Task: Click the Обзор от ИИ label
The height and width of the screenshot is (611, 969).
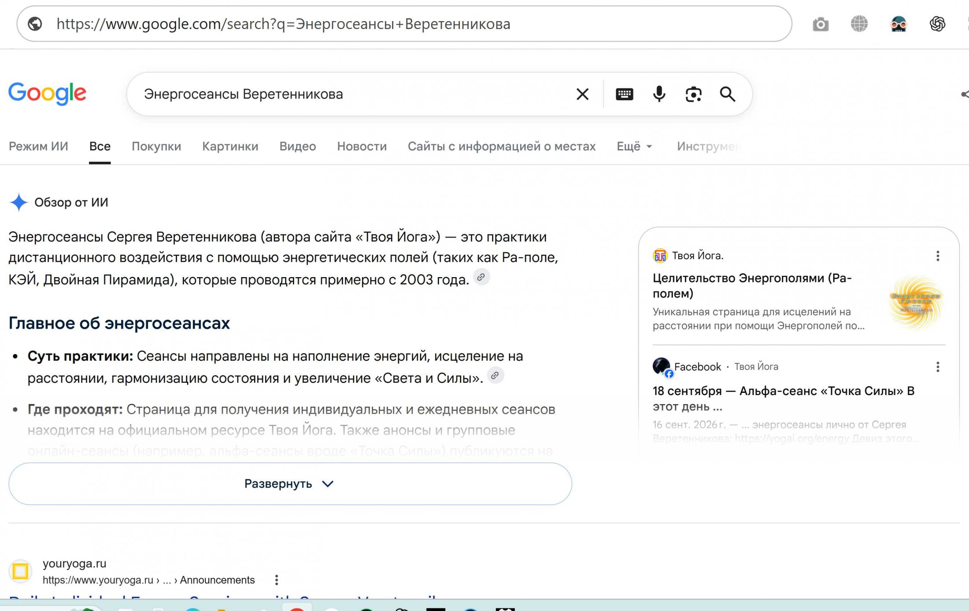Action: pyautogui.click(x=71, y=202)
